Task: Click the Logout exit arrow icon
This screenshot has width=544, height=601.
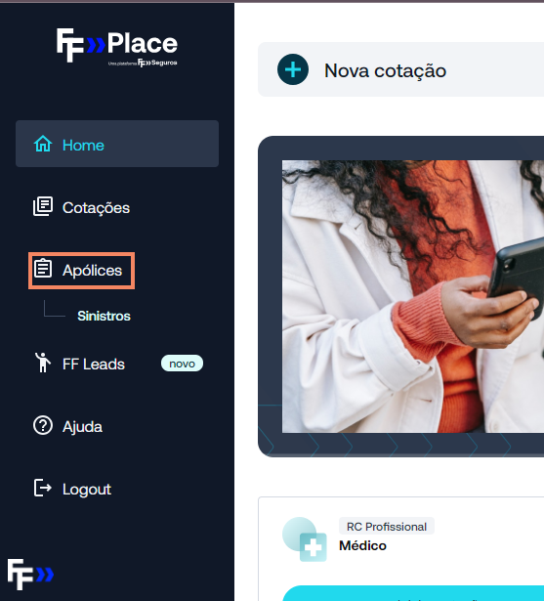Action: click(x=43, y=488)
